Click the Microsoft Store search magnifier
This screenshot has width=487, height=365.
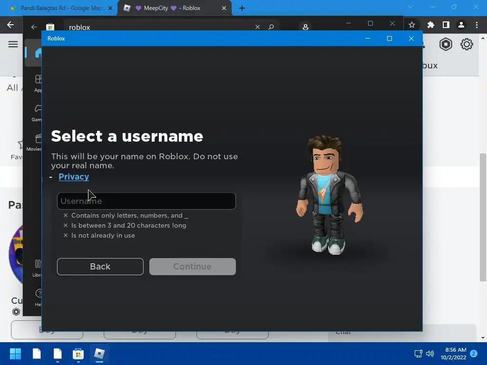(x=271, y=27)
